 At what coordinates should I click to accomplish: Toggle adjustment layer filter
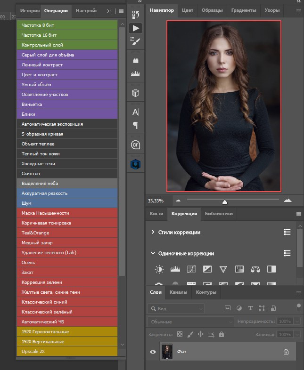point(239,308)
